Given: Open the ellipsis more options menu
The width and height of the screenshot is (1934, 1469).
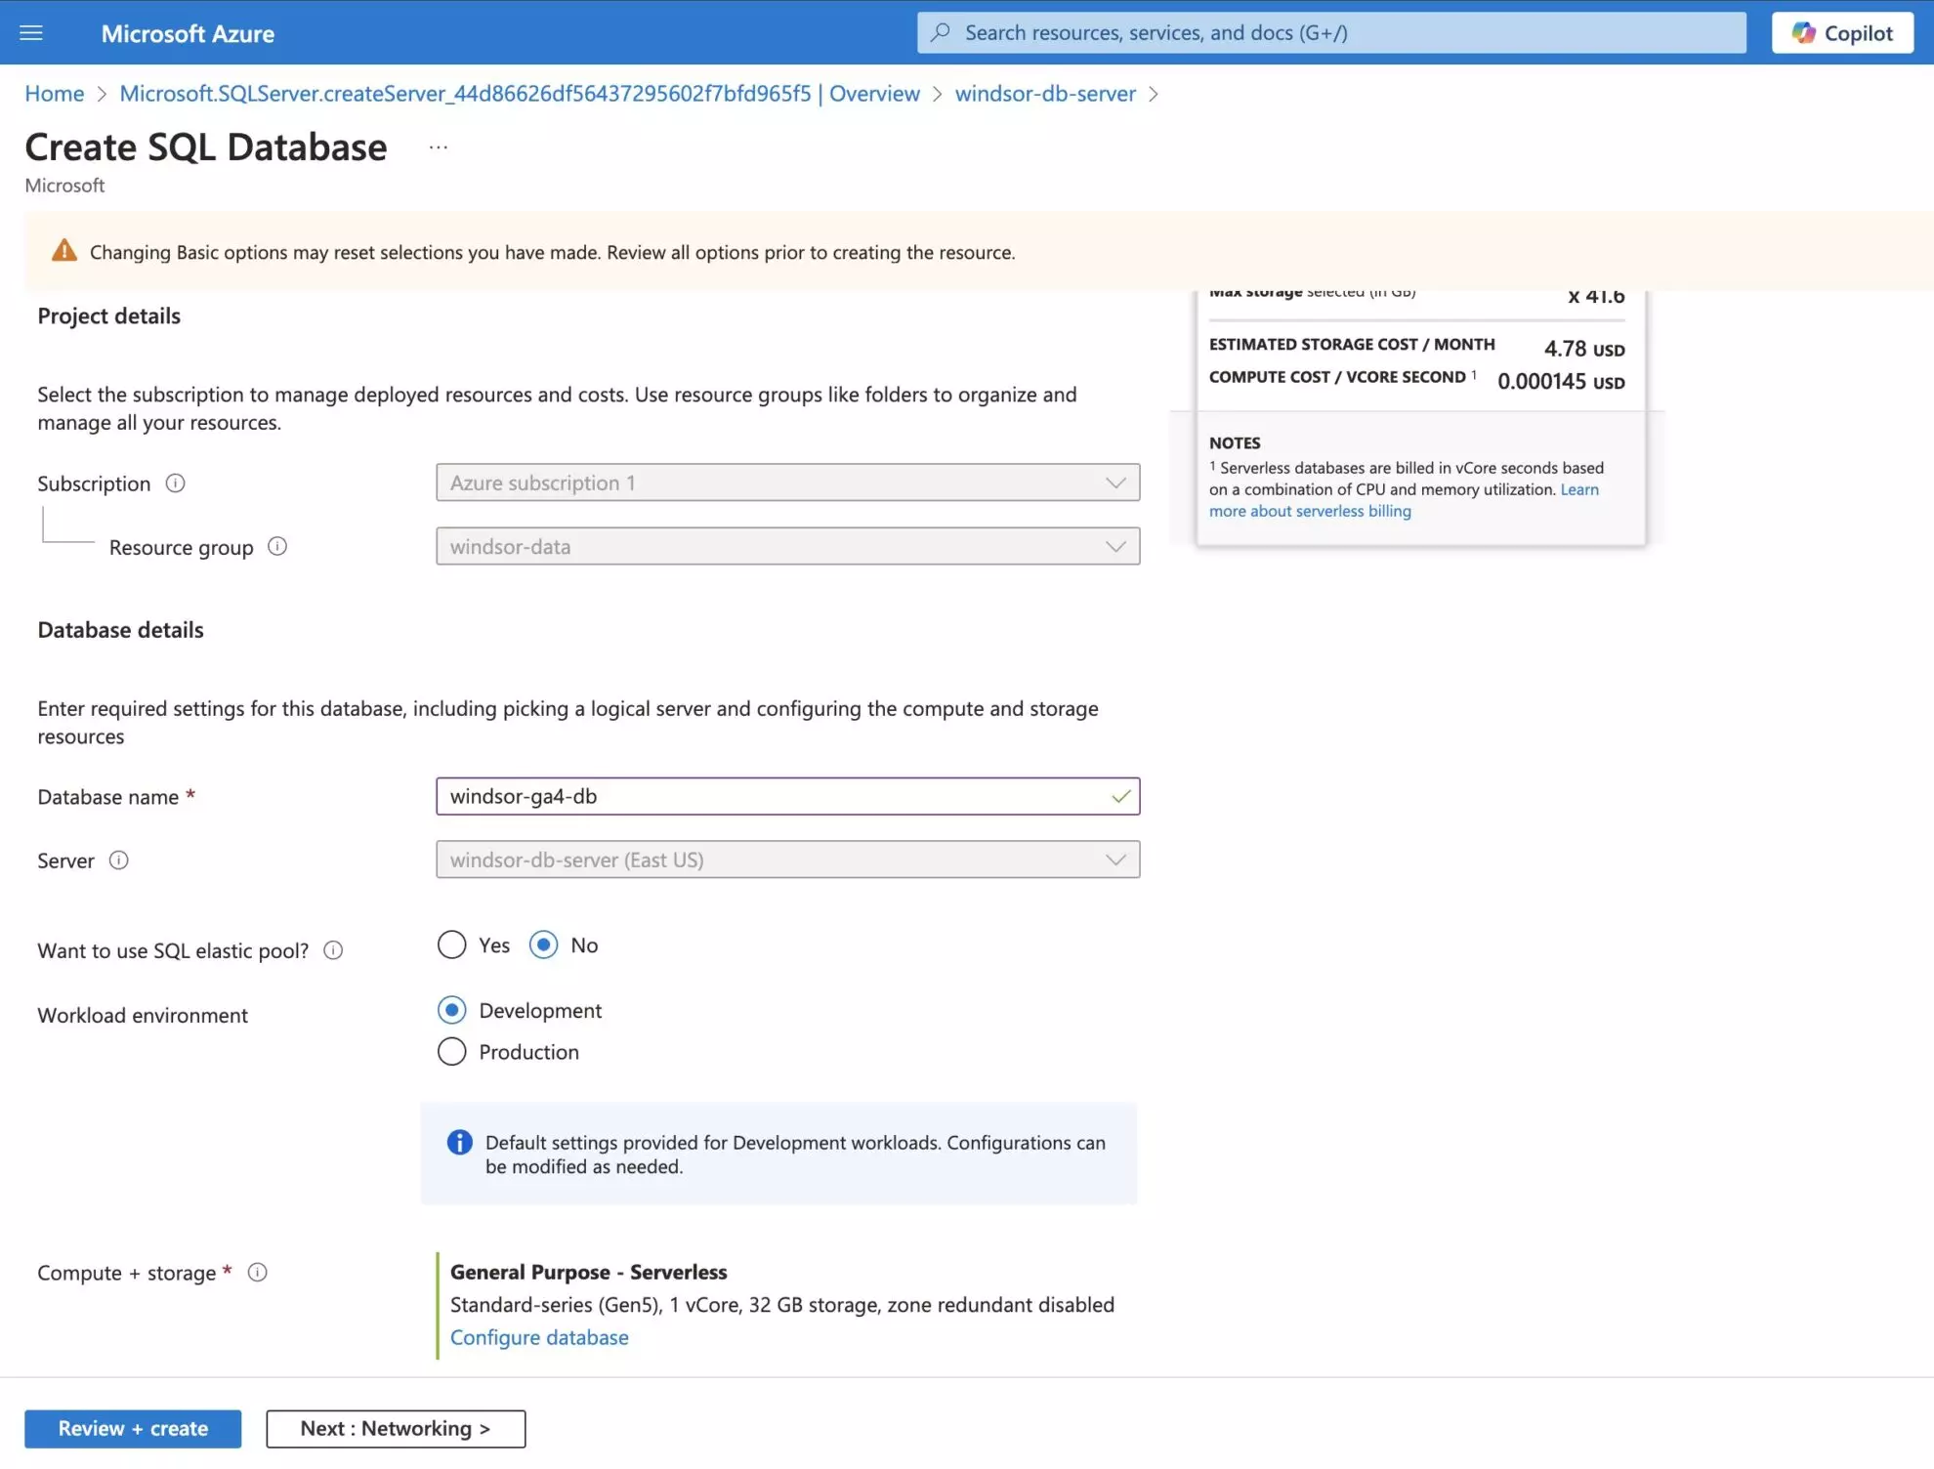Looking at the screenshot, I should click(x=438, y=147).
